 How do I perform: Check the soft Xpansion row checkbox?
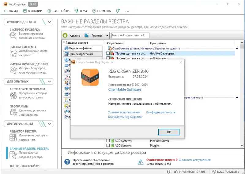108,58
